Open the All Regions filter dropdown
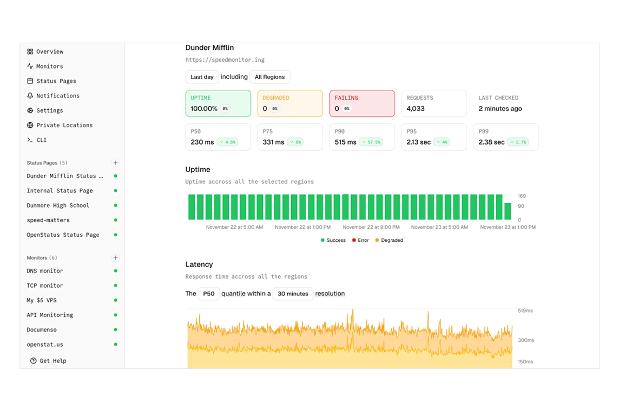Image resolution: width=619 pixels, height=410 pixels. coord(269,77)
